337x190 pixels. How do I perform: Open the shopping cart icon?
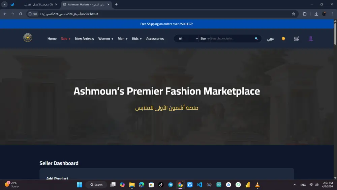click(x=296, y=38)
